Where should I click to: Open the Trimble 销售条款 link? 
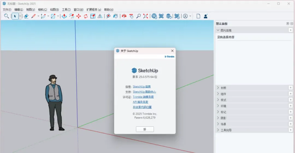143,97
